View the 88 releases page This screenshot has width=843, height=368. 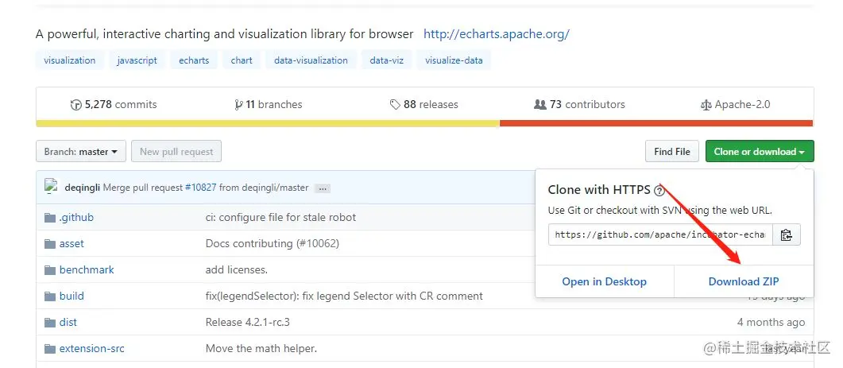click(x=424, y=104)
